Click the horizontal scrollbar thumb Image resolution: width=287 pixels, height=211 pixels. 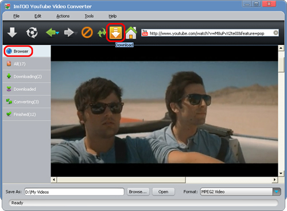(x=121, y=180)
